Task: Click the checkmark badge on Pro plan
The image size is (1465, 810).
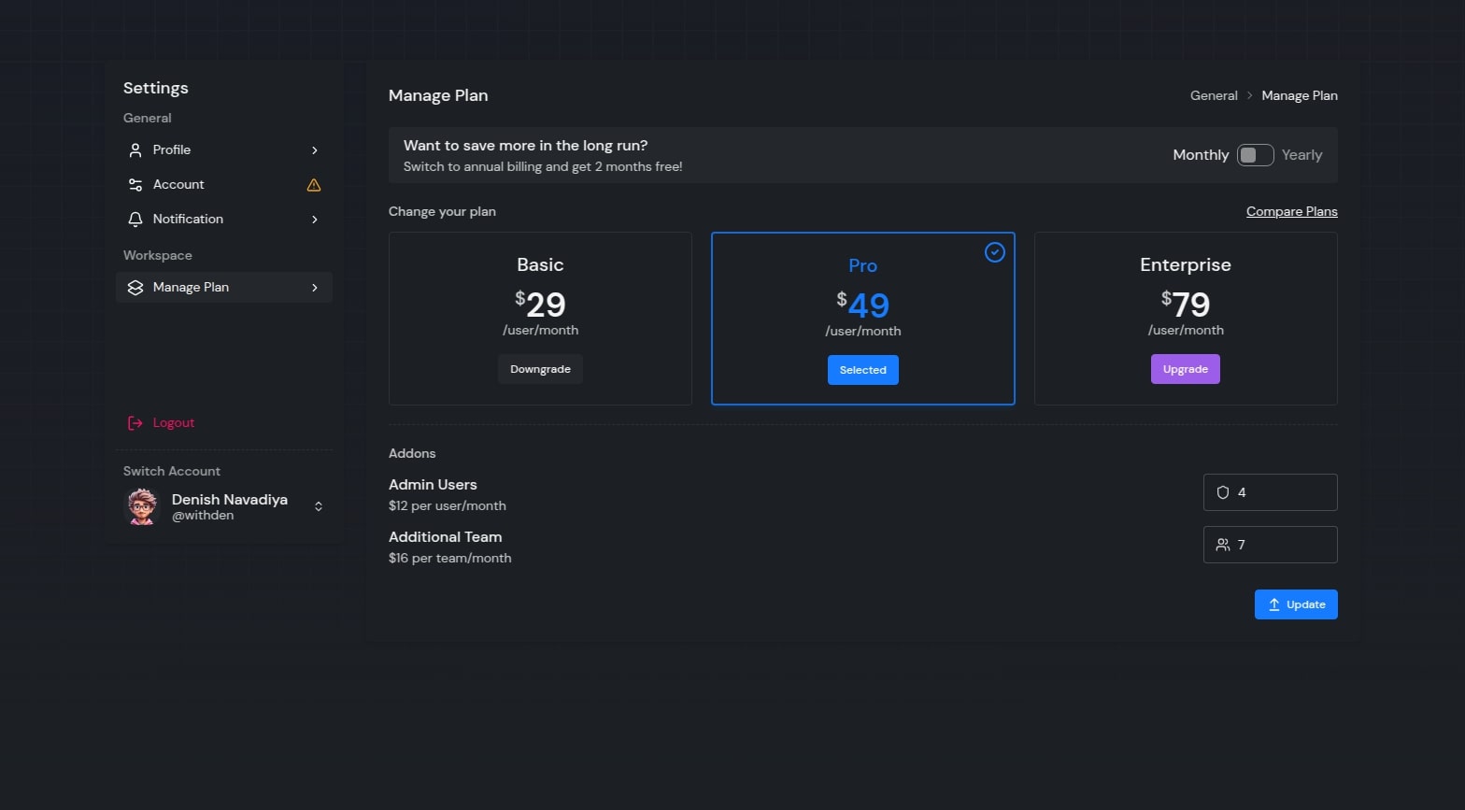Action: click(995, 252)
